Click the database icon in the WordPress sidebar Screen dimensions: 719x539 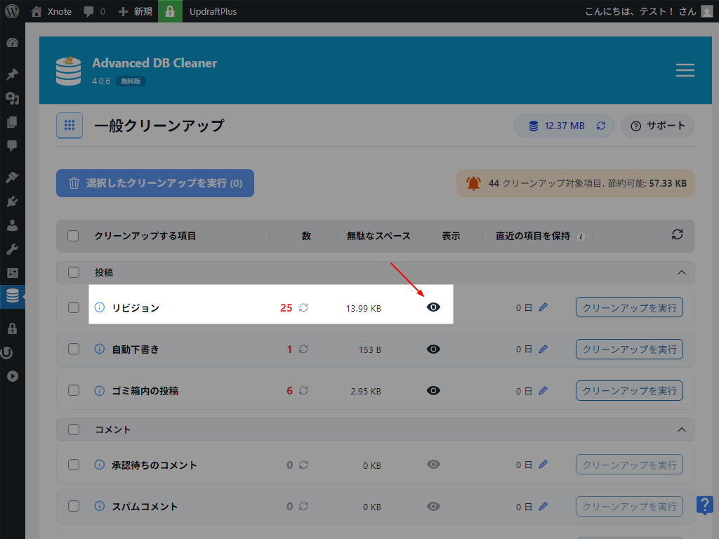tap(12, 296)
